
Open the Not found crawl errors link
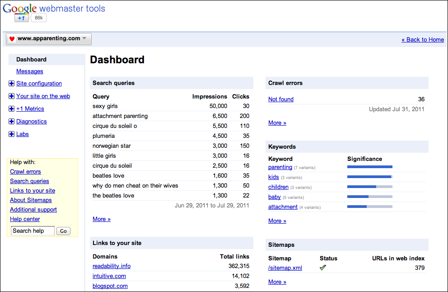coord(281,99)
